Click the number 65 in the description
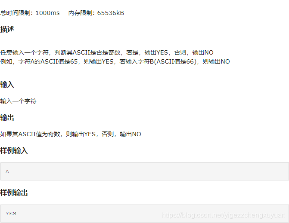The image size is (289, 223). [74, 61]
